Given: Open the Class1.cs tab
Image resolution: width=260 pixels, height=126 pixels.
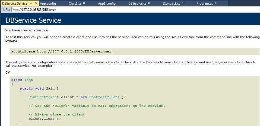Looking at the screenshot, I should [x=75, y=4].
